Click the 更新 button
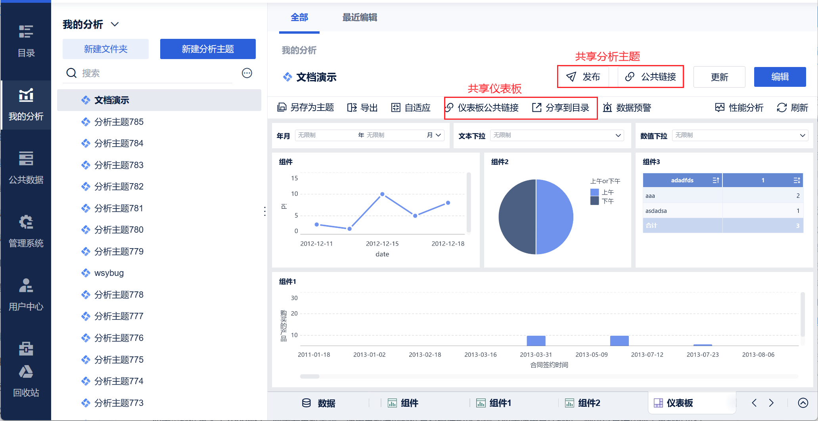The image size is (818, 421). click(x=719, y=77)
